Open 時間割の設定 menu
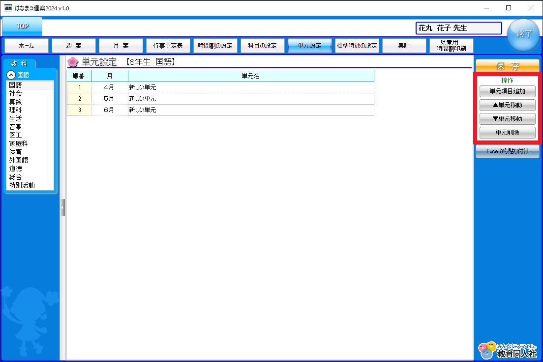Screen dimensions: 543x362 (215, 46)
